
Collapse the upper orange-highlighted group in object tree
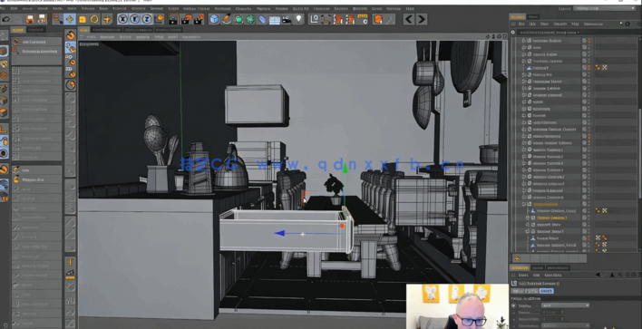[524, 204]
